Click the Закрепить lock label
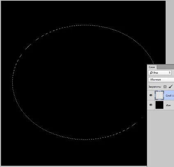 (x=155, y=87)
